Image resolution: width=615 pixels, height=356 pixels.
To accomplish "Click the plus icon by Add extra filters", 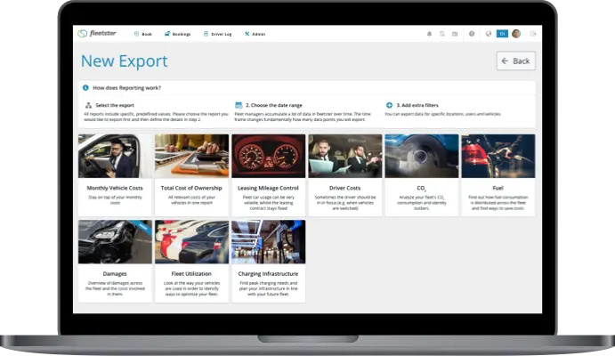I will (x=389, y=105).
